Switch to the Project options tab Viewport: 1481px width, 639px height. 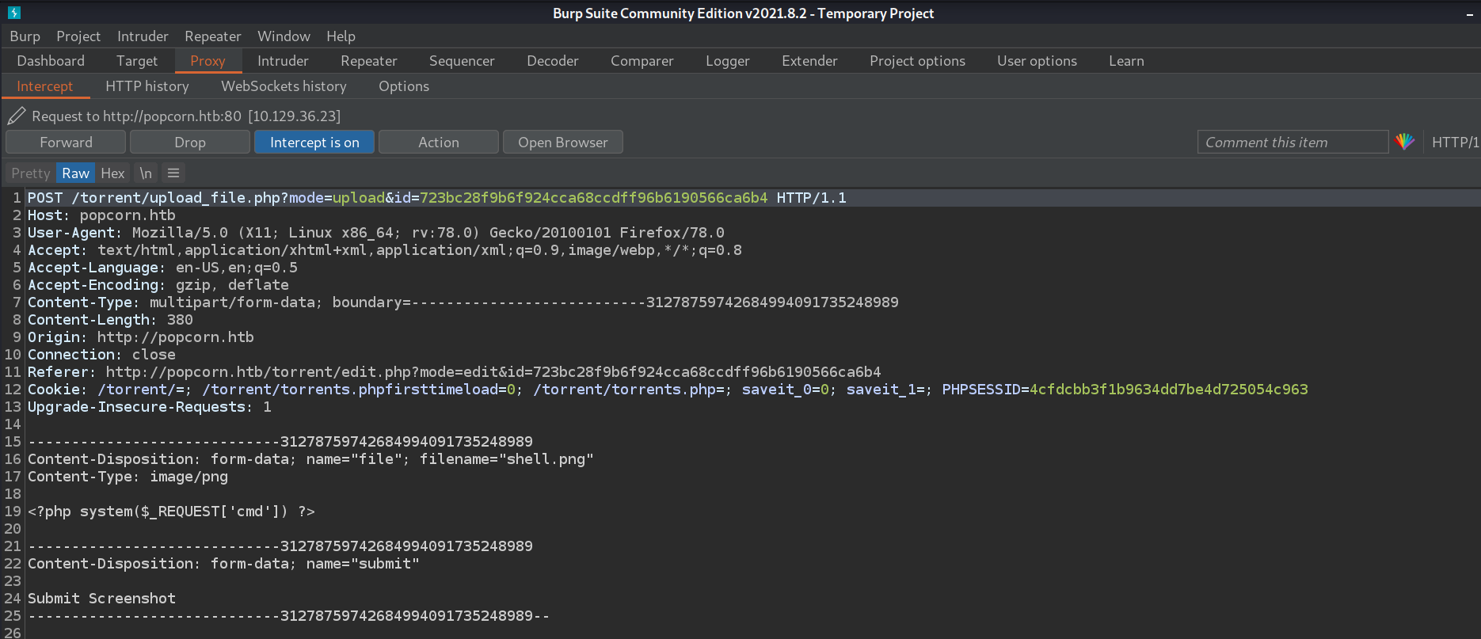pyautogui.click(x=917, y=61)
